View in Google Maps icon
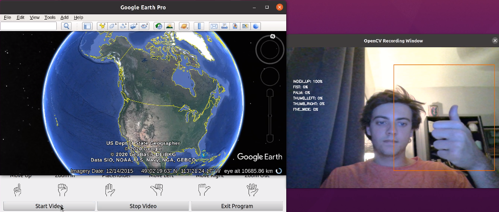Screen dimensions: 499x212 (245, 26)
